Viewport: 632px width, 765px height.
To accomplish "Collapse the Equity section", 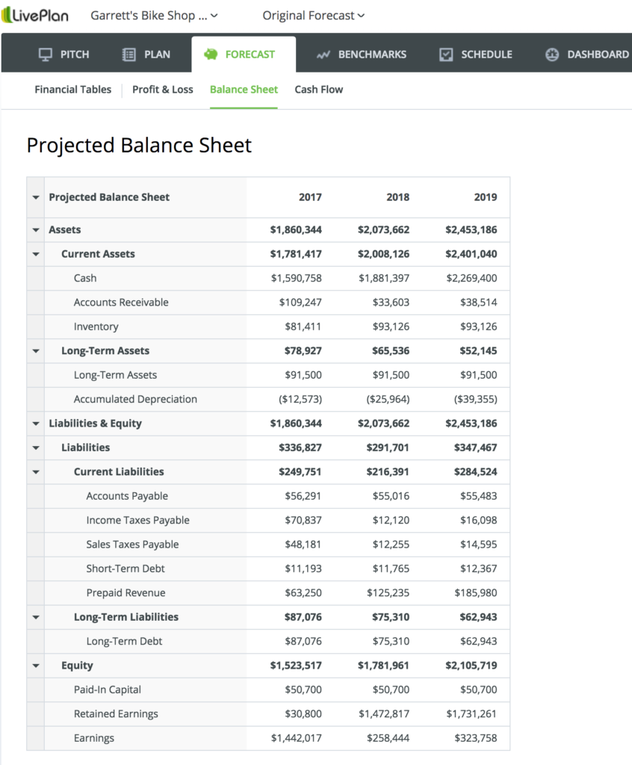I will point(35,665).
